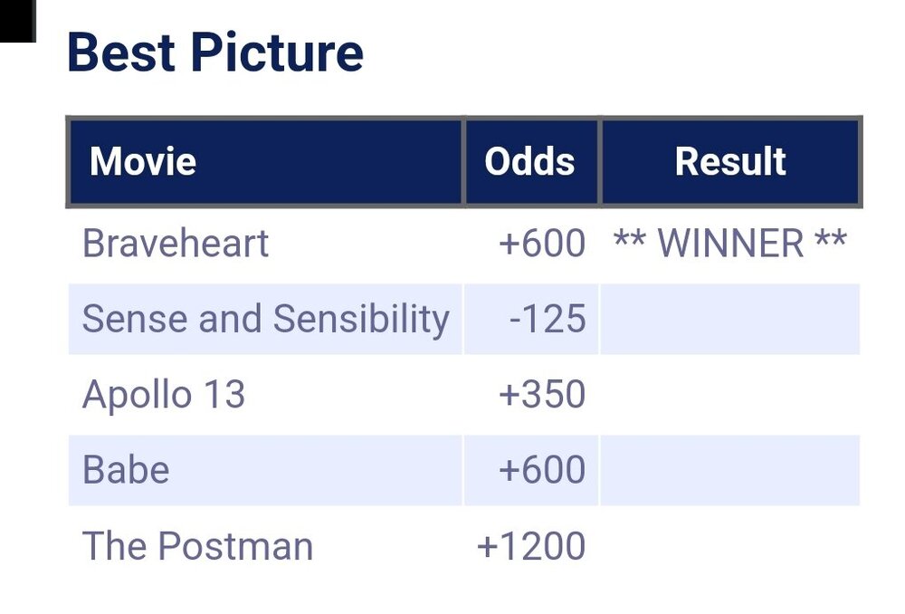The height and width of the screenshot is (614, 905).
Task: Click the +1200 odds value
Action: coord(531,546)
